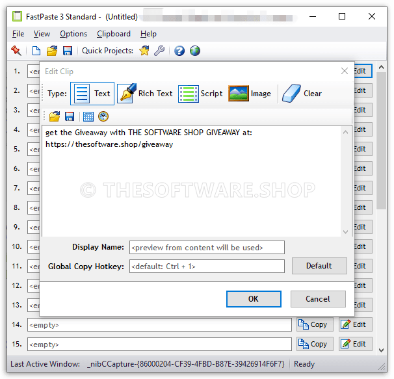Focus the Global Copy Hotkey field
This screenshot has width=394, height=379.
[x=207, y=266]
